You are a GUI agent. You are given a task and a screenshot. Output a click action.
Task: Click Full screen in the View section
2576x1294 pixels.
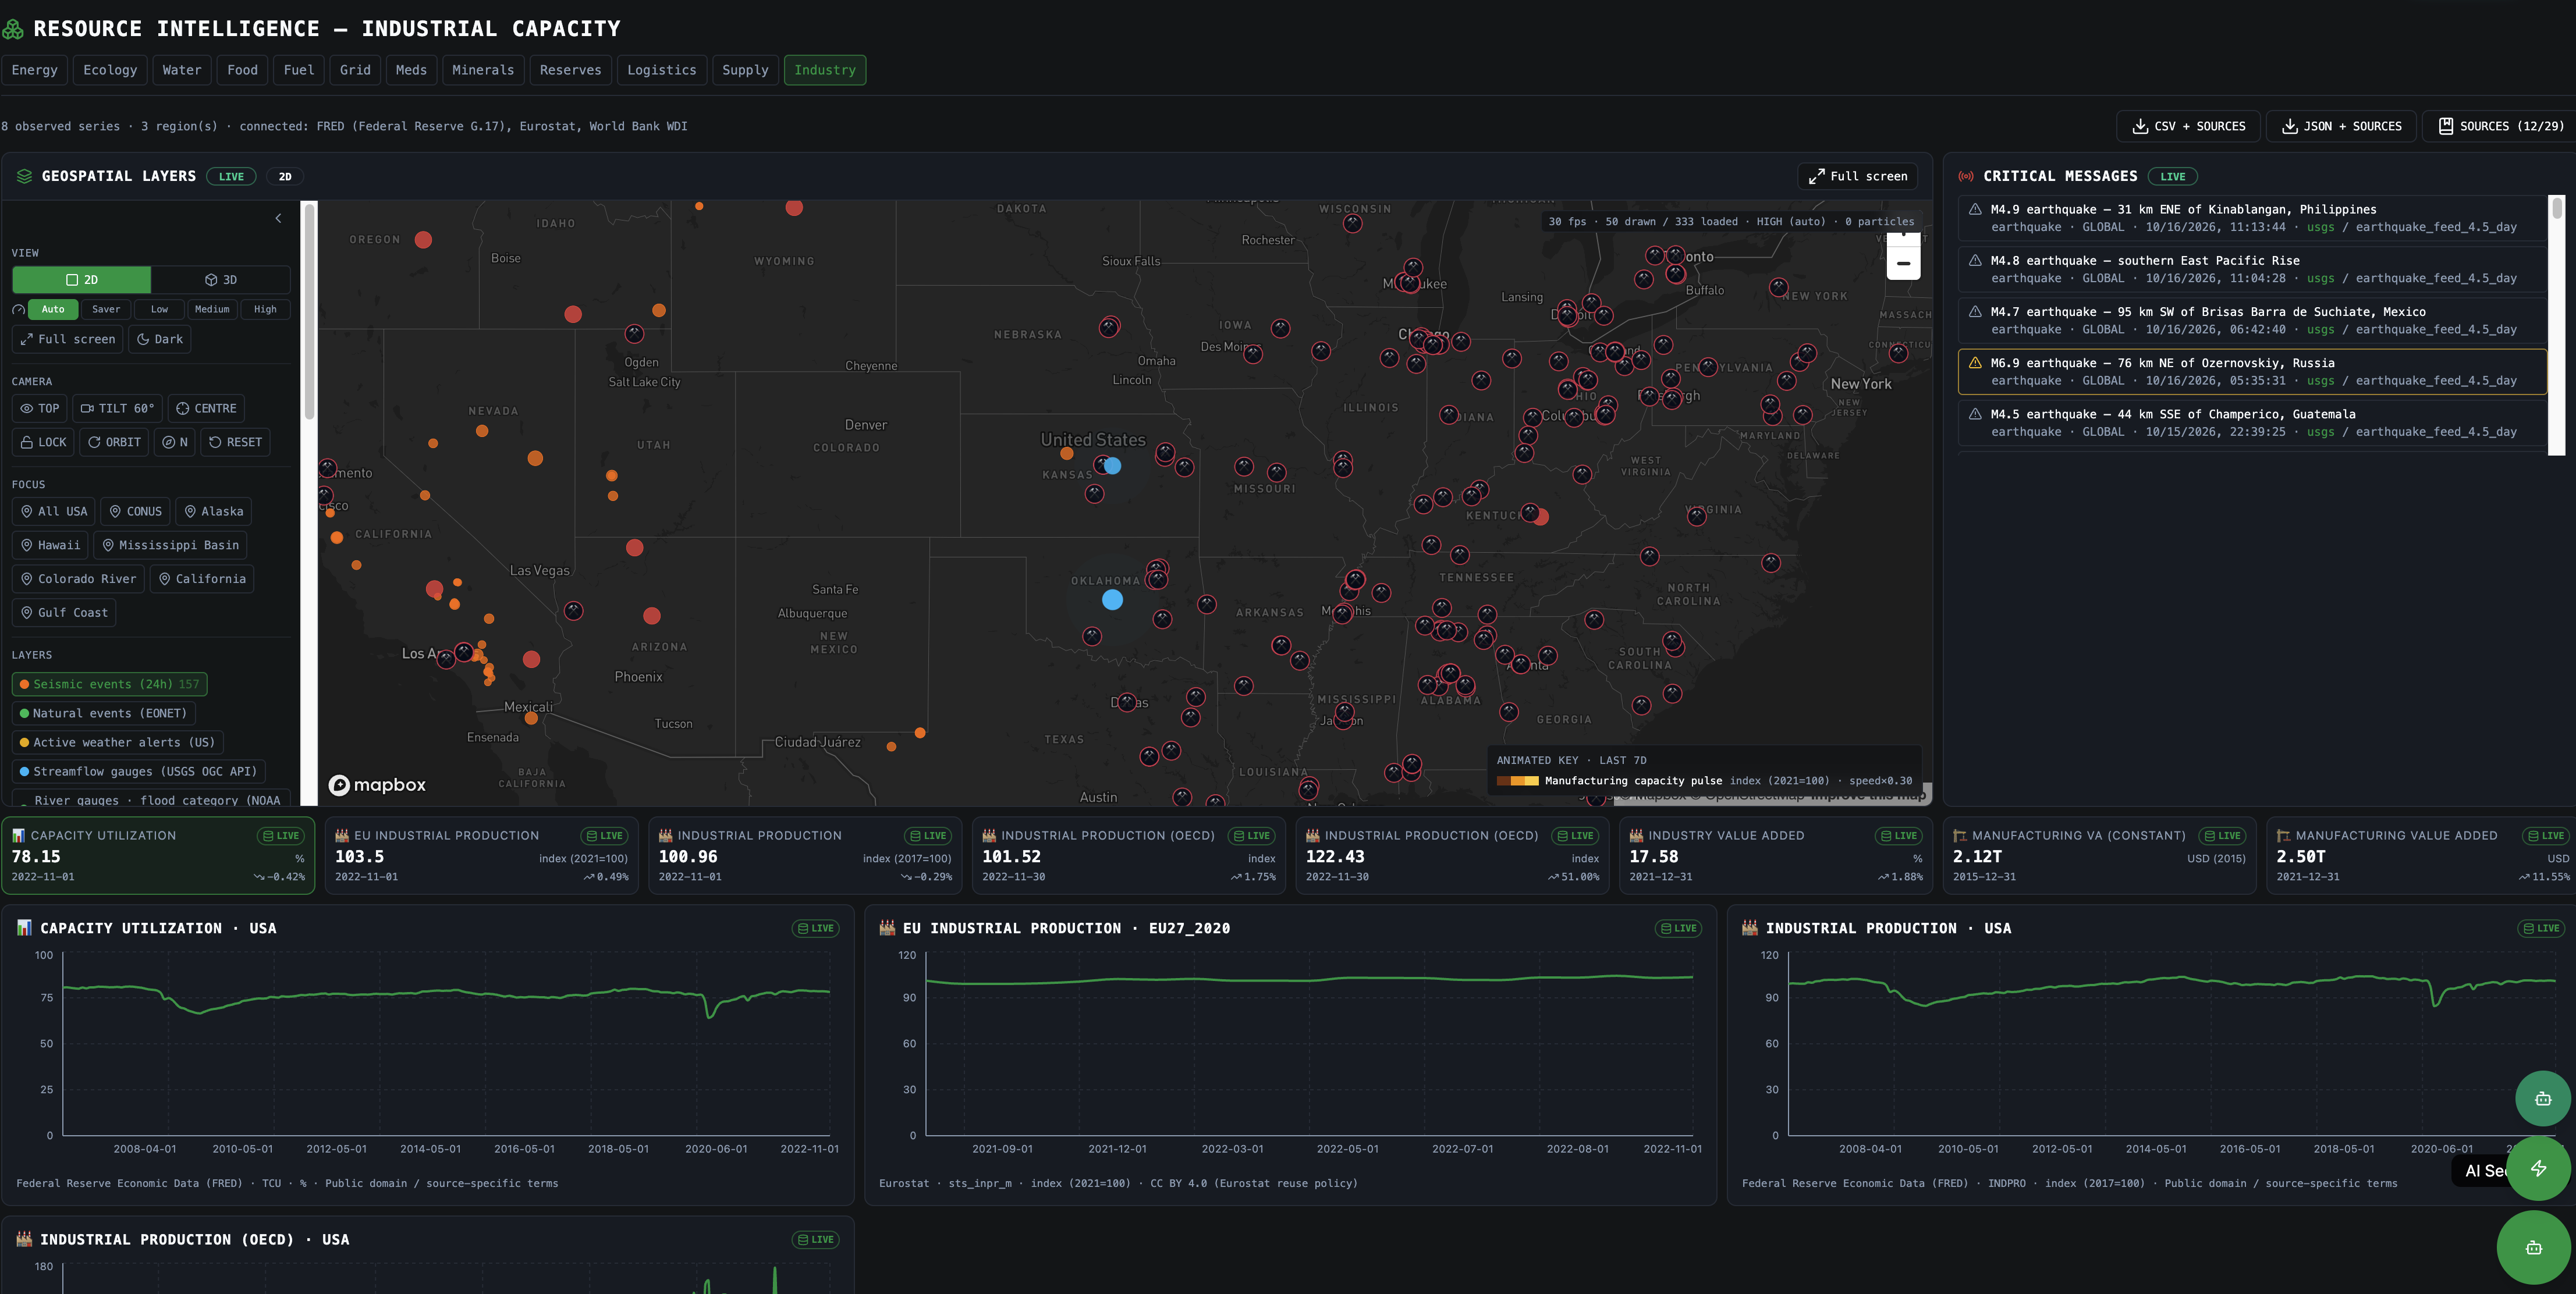(68, 339)
